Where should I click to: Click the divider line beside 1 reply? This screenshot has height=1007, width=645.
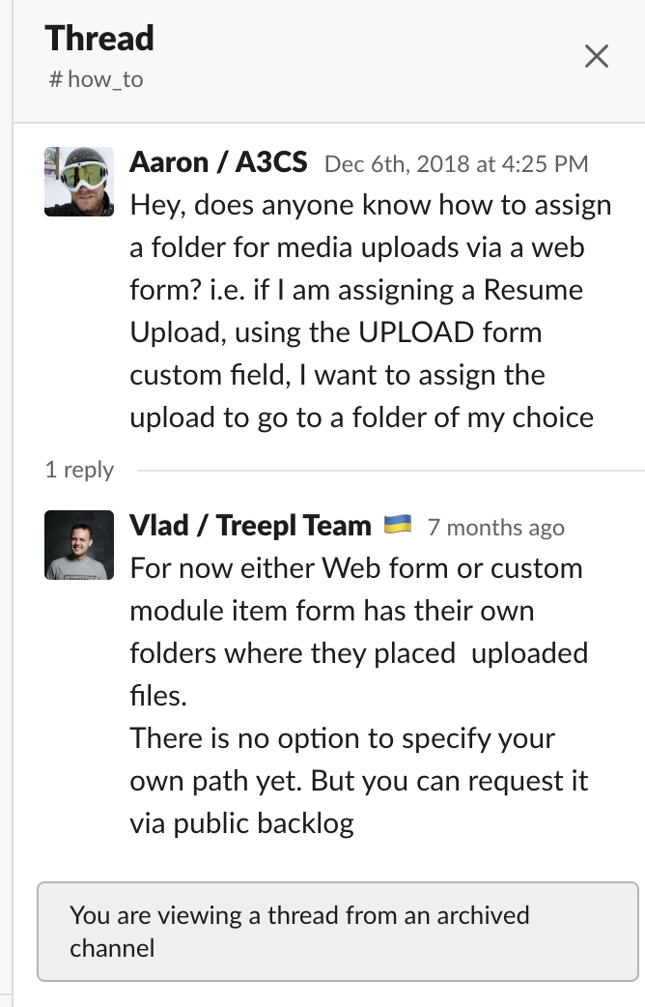(391, 471)
